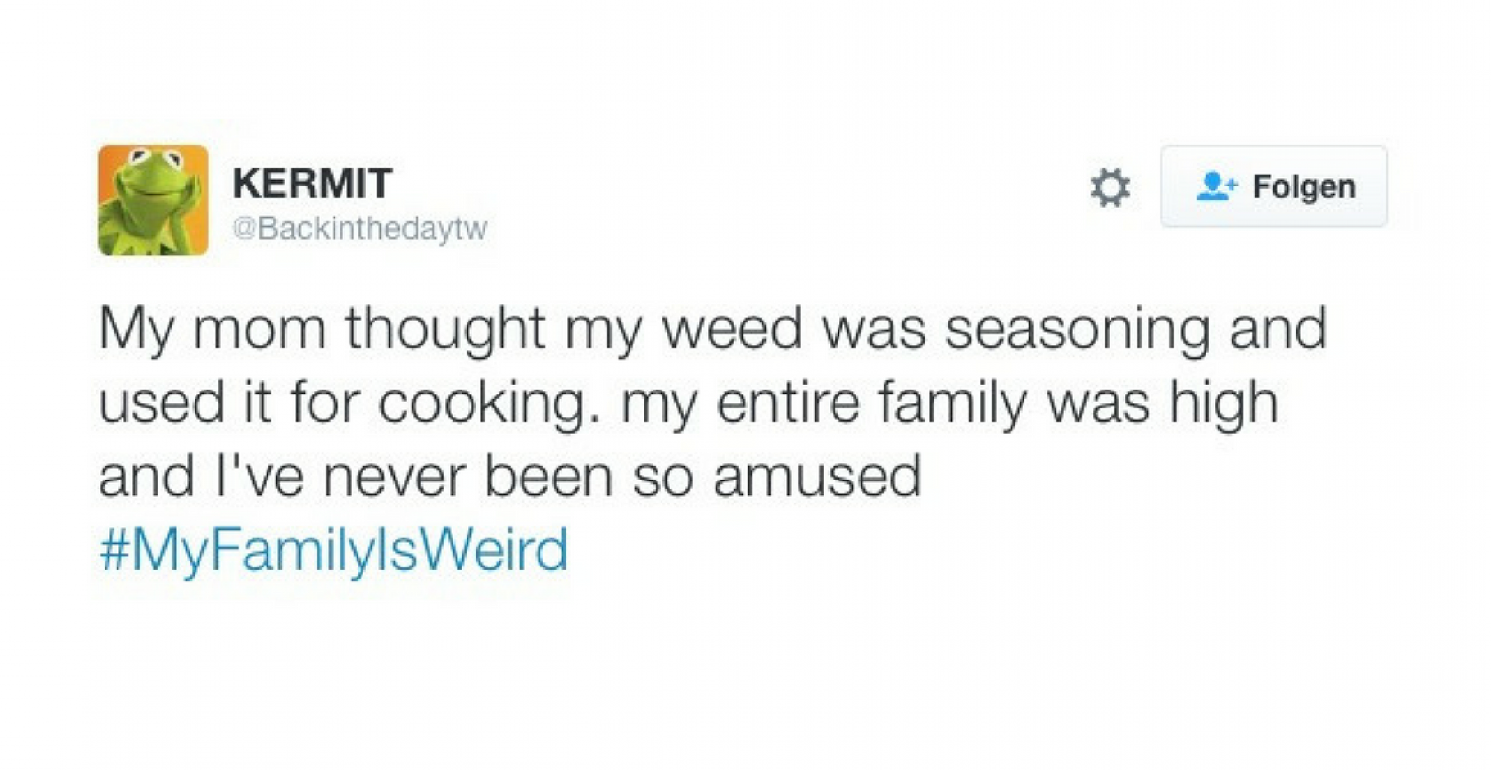Click the word "been" in the tweet
The width and height of the screenshot is (1491, 770).
click(x=548, y=477)
